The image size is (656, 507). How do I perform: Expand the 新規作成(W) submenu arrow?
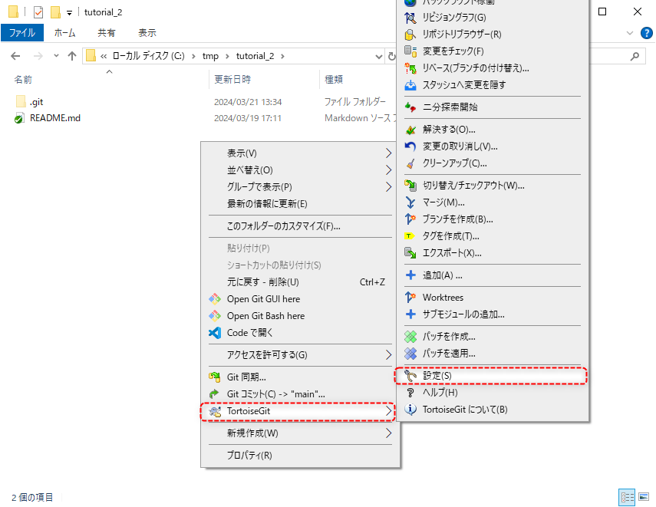(388, 433)
